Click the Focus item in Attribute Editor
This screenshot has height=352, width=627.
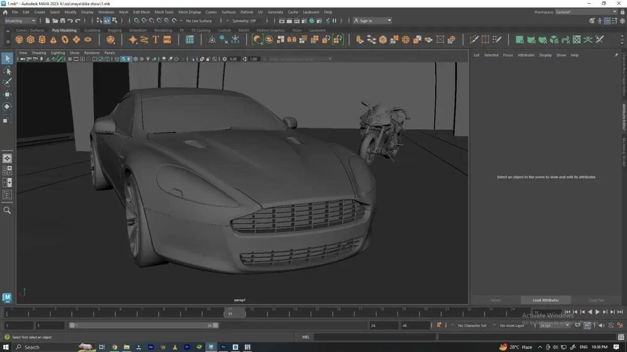click(508, 55)
